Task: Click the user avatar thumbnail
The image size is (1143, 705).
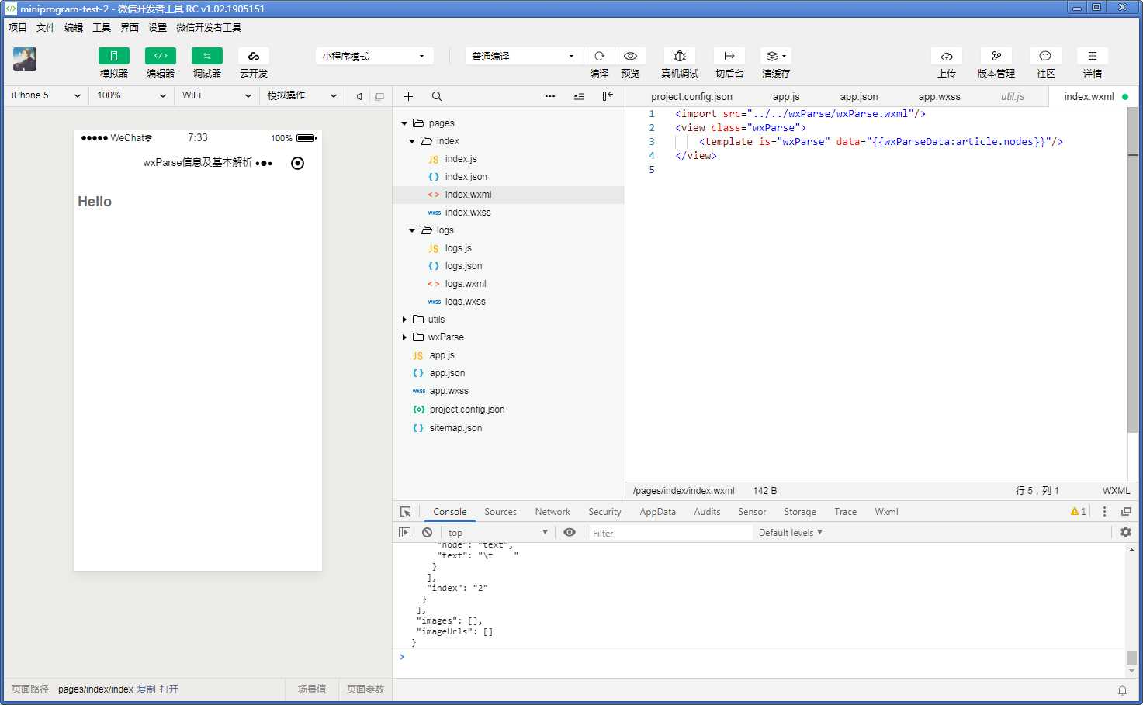Action: [25, 59]
